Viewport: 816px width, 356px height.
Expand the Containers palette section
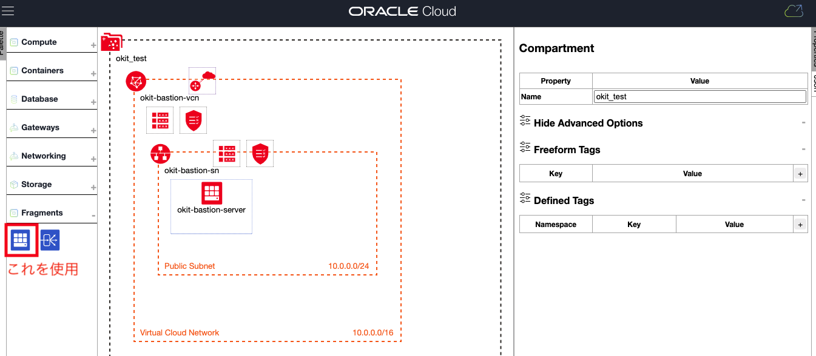[93, 74]
